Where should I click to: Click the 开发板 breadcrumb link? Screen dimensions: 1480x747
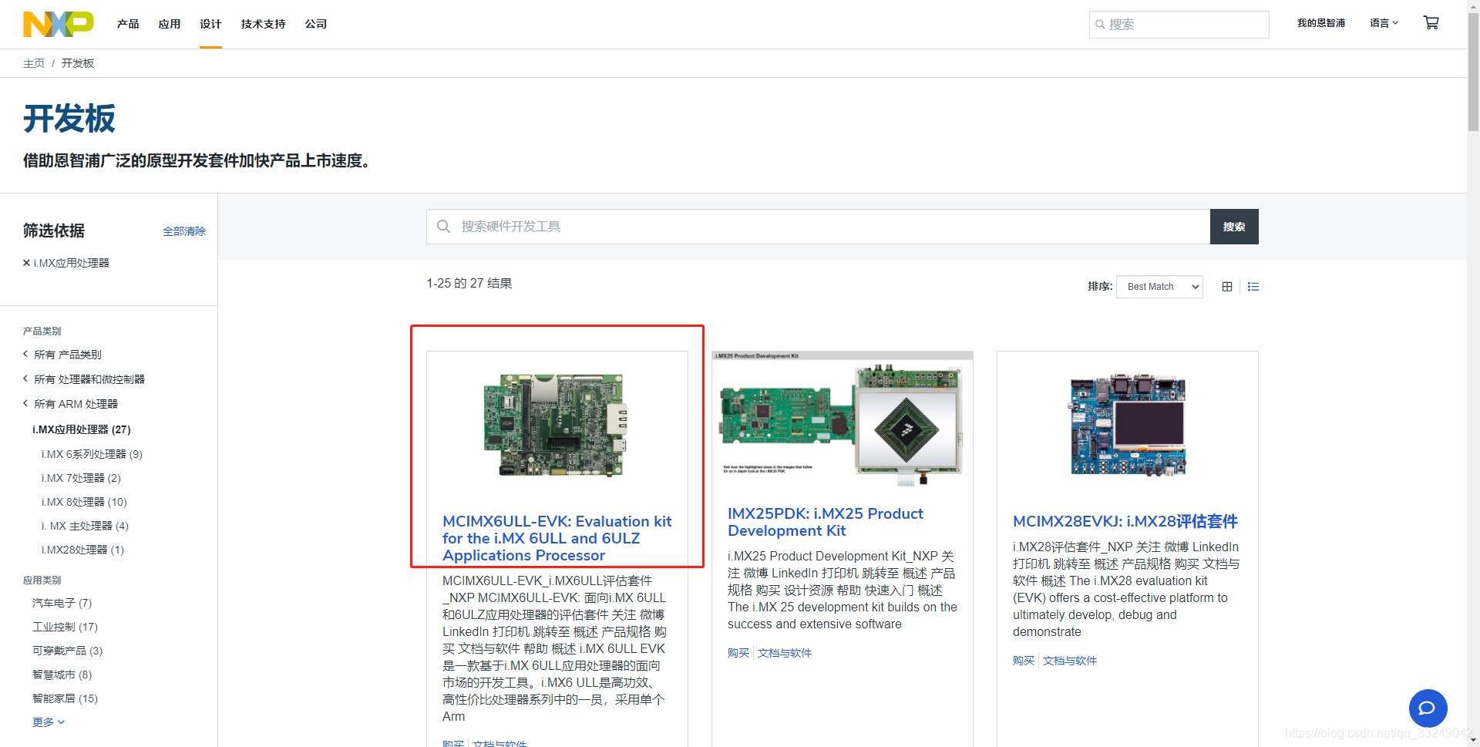pyautogui.click(x=78, y=63)
